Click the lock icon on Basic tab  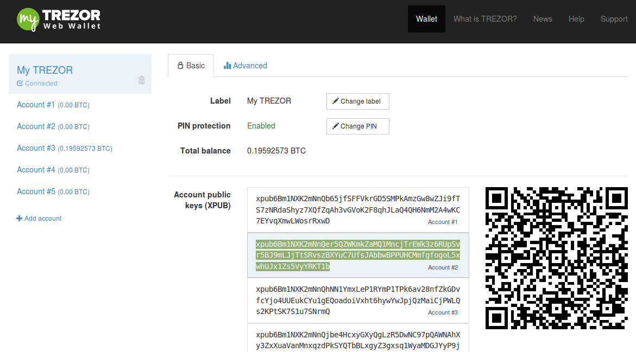pos(180,66)
